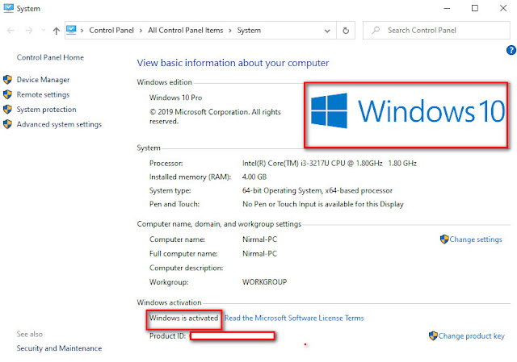517x362 pixels.
Task: Click '64-bit Operating System' system type value
Action: [x=317, y=190]
